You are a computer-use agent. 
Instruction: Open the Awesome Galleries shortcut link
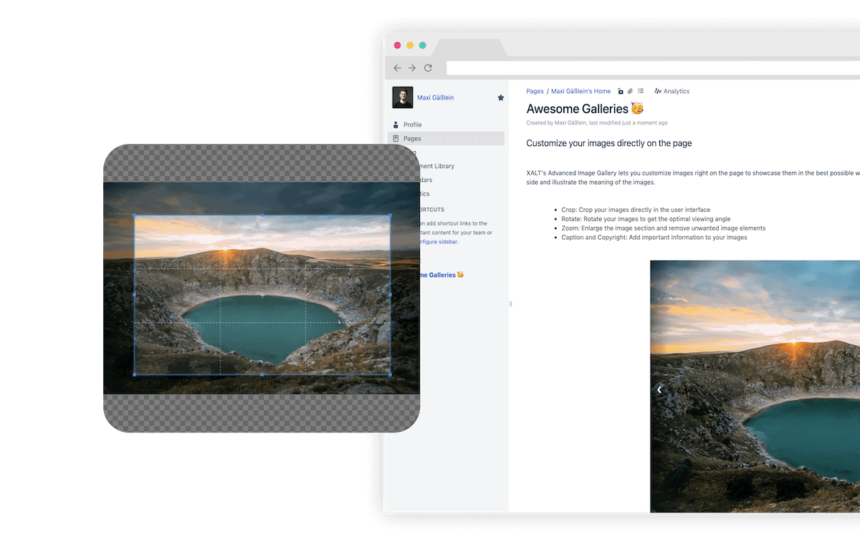coord(441,274)
